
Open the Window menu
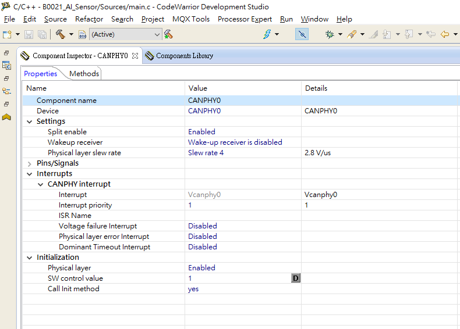[x=314, y=19]
